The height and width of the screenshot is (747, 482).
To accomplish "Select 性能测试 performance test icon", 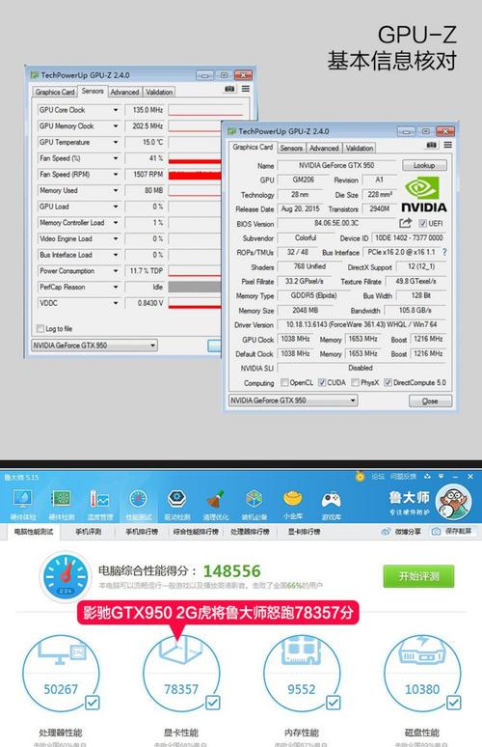I will point(139,504).
